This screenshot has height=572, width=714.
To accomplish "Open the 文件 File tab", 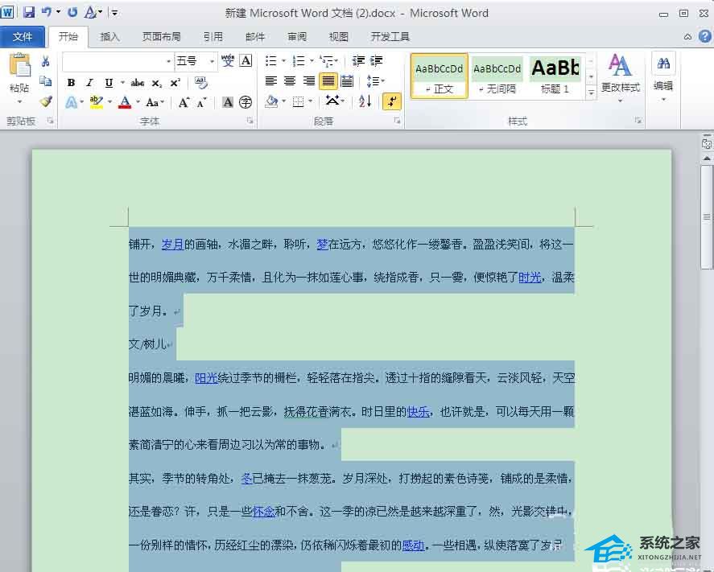I will 23,37.
